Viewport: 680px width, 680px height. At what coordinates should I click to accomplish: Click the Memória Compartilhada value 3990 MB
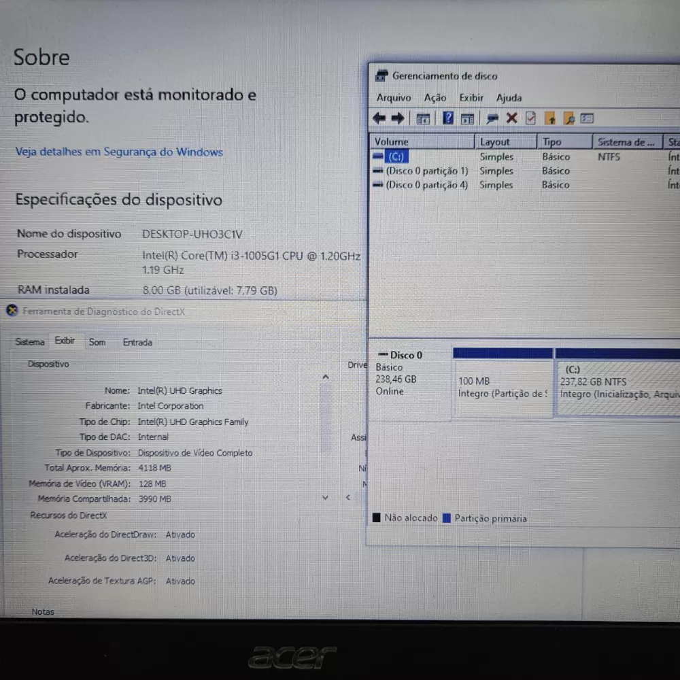coord(155,498)
